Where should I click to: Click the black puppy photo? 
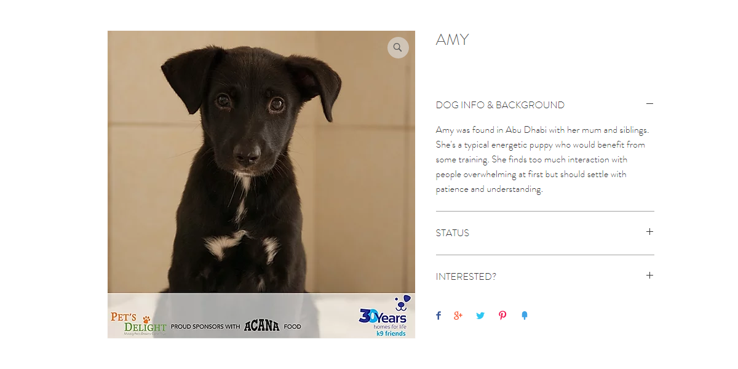(x=261, y=162)
